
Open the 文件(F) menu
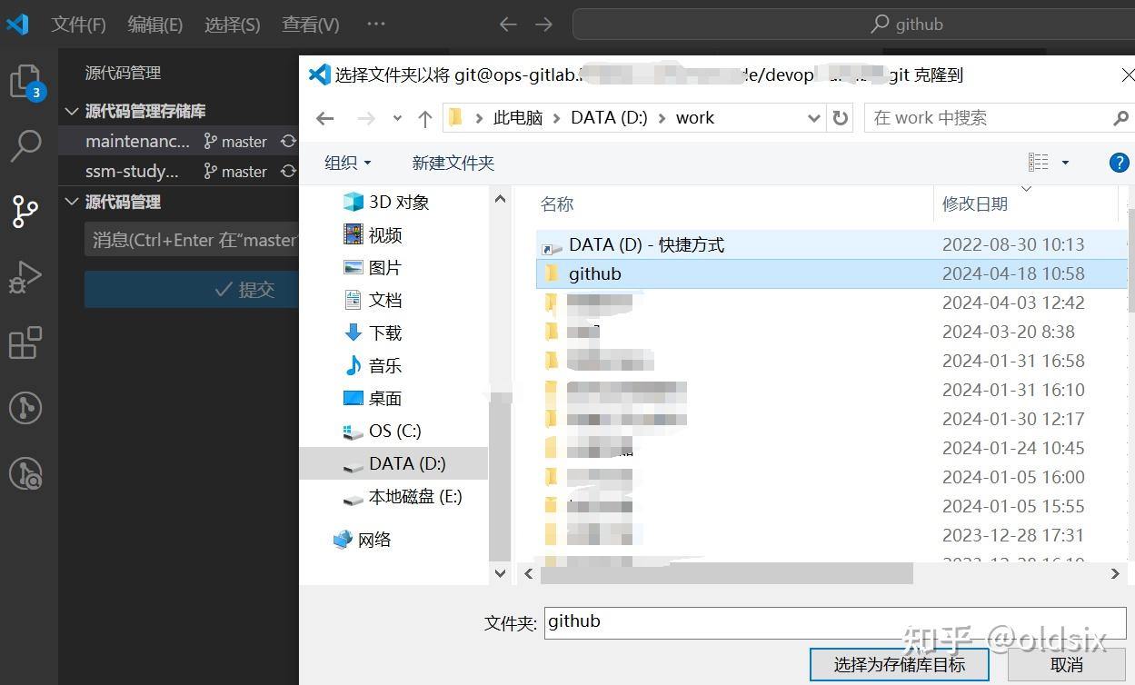[78, 25]
